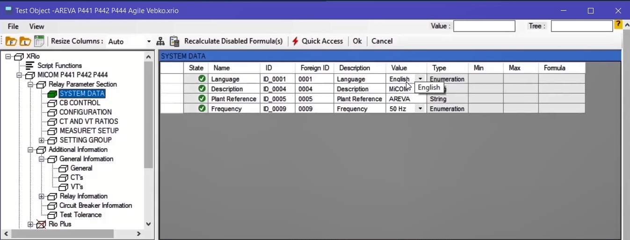Click the Script Functions icon in tree

point(30,66)
